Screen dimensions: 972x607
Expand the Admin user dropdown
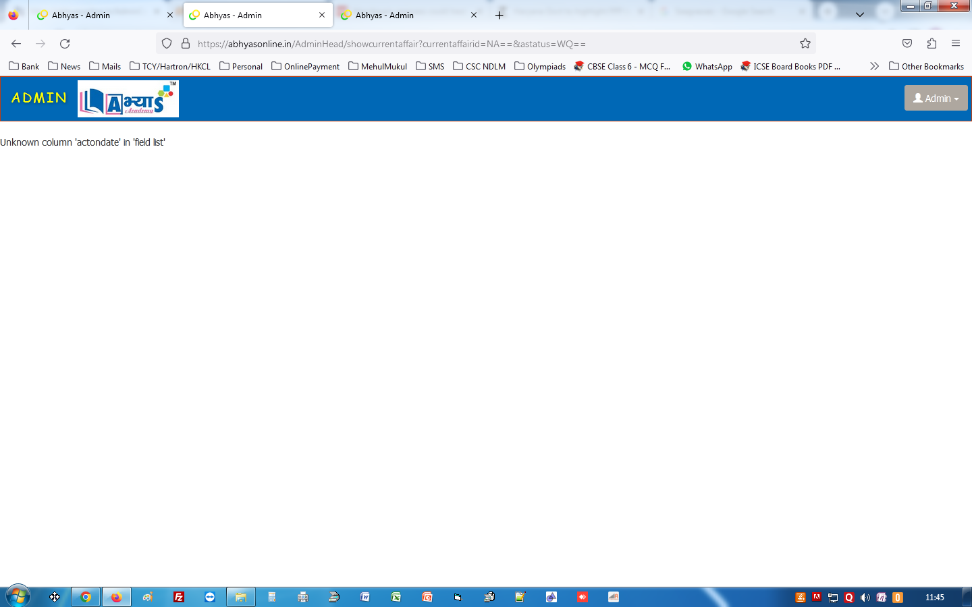[936, 98]
